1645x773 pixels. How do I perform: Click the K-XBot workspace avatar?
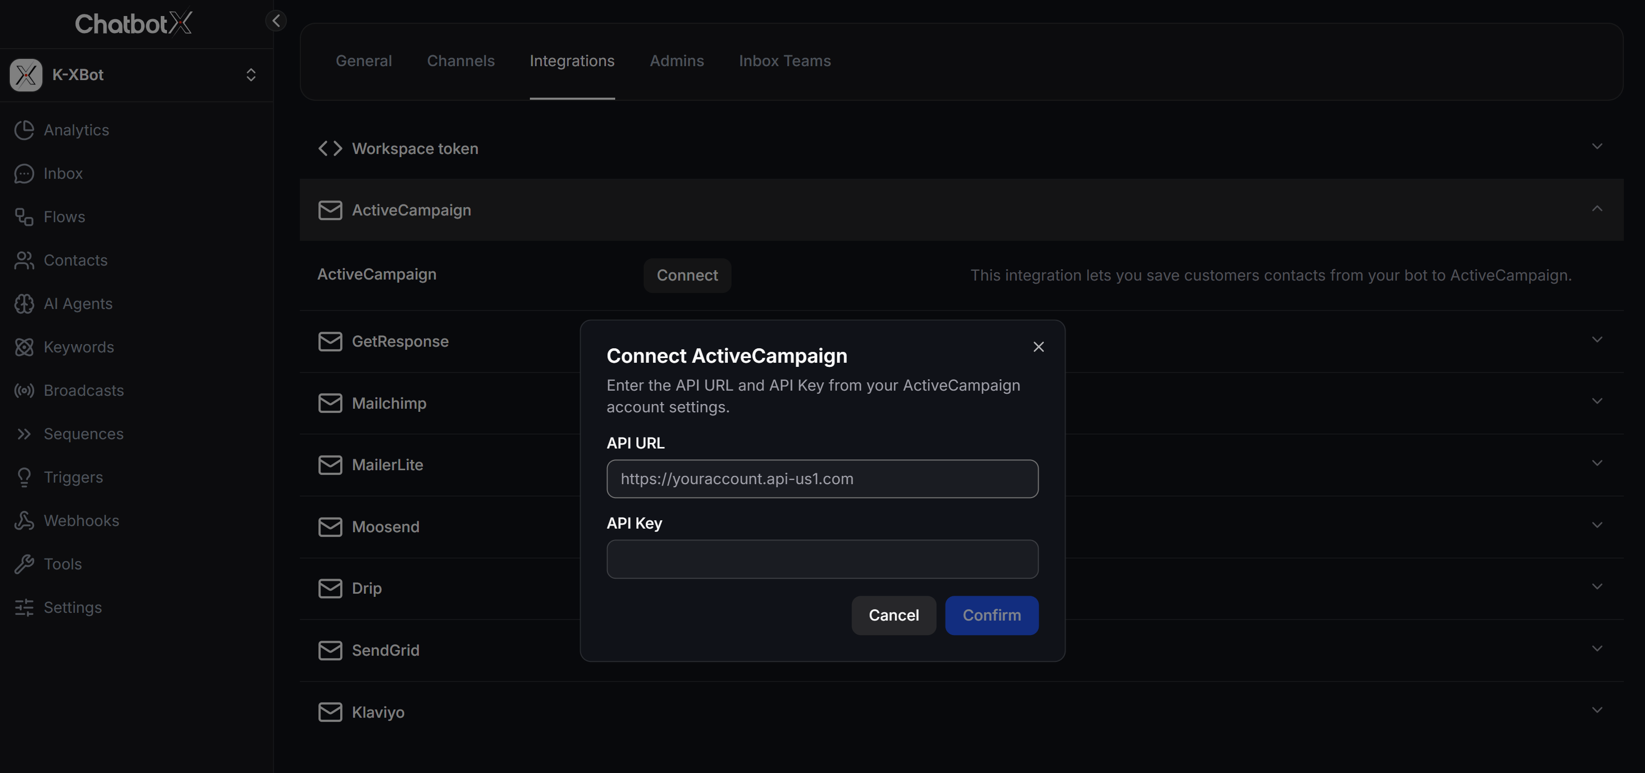(26, 75)
